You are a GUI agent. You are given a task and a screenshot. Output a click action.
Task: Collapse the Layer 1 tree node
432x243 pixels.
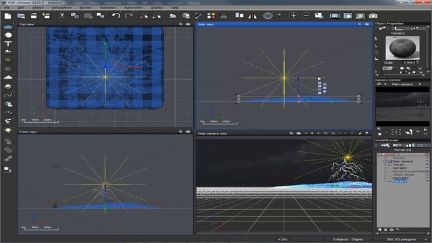[380, 155]
